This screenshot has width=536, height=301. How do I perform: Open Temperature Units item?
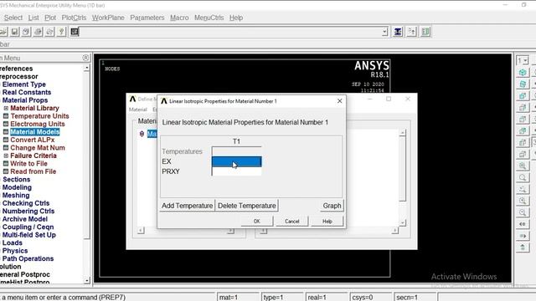[39, 116]
